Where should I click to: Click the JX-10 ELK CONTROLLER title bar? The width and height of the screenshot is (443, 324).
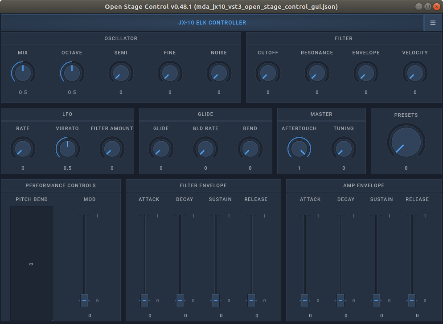(x=212, y=23)
